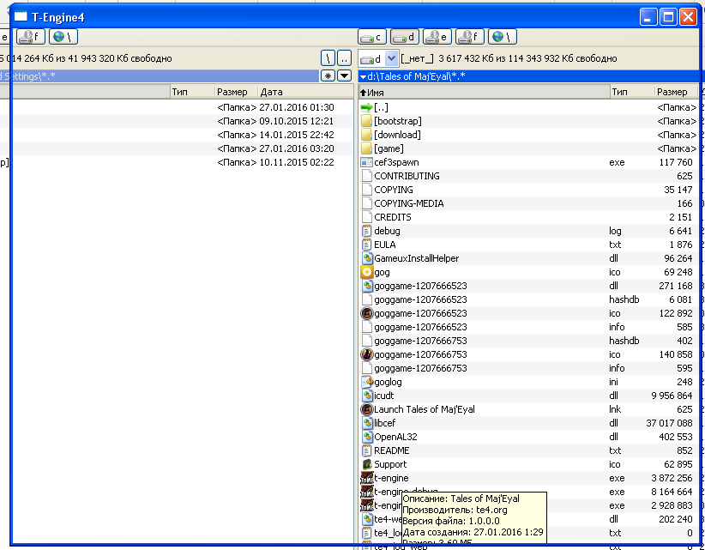The height and width of the screenshot is (550, 705).
Task: Sort right panel by Размер column
Action: 675,92
